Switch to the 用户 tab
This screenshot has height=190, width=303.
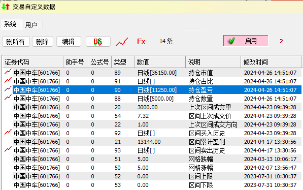click(x=31, y=25)
